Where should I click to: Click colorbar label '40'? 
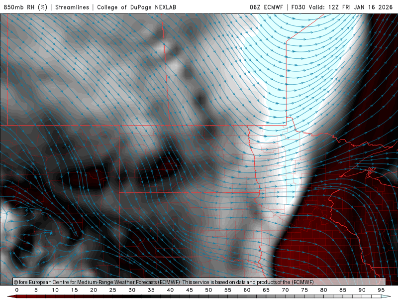170,290
